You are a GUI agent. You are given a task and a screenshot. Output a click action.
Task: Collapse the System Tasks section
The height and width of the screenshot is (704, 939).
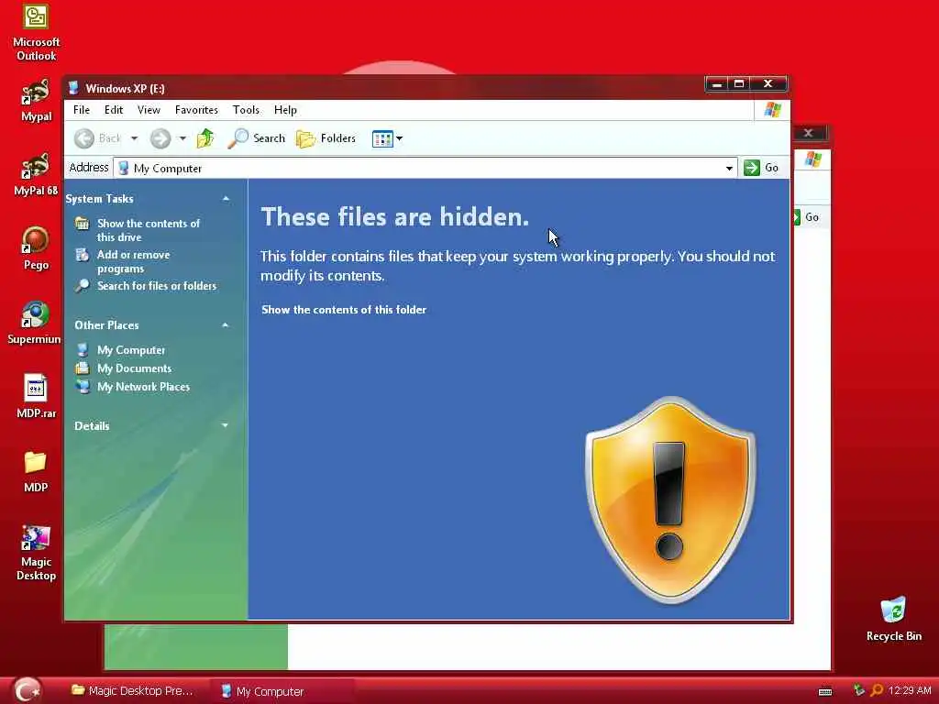tap(226, 199)
